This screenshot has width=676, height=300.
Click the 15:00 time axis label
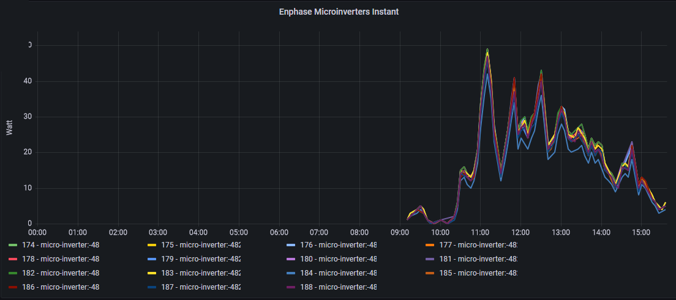[641, 232]
